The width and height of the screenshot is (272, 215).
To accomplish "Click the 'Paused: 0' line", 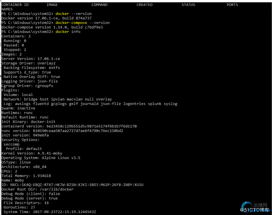I will 14,45.
